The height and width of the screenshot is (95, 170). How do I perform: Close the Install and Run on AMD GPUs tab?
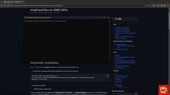pos(23,2)
